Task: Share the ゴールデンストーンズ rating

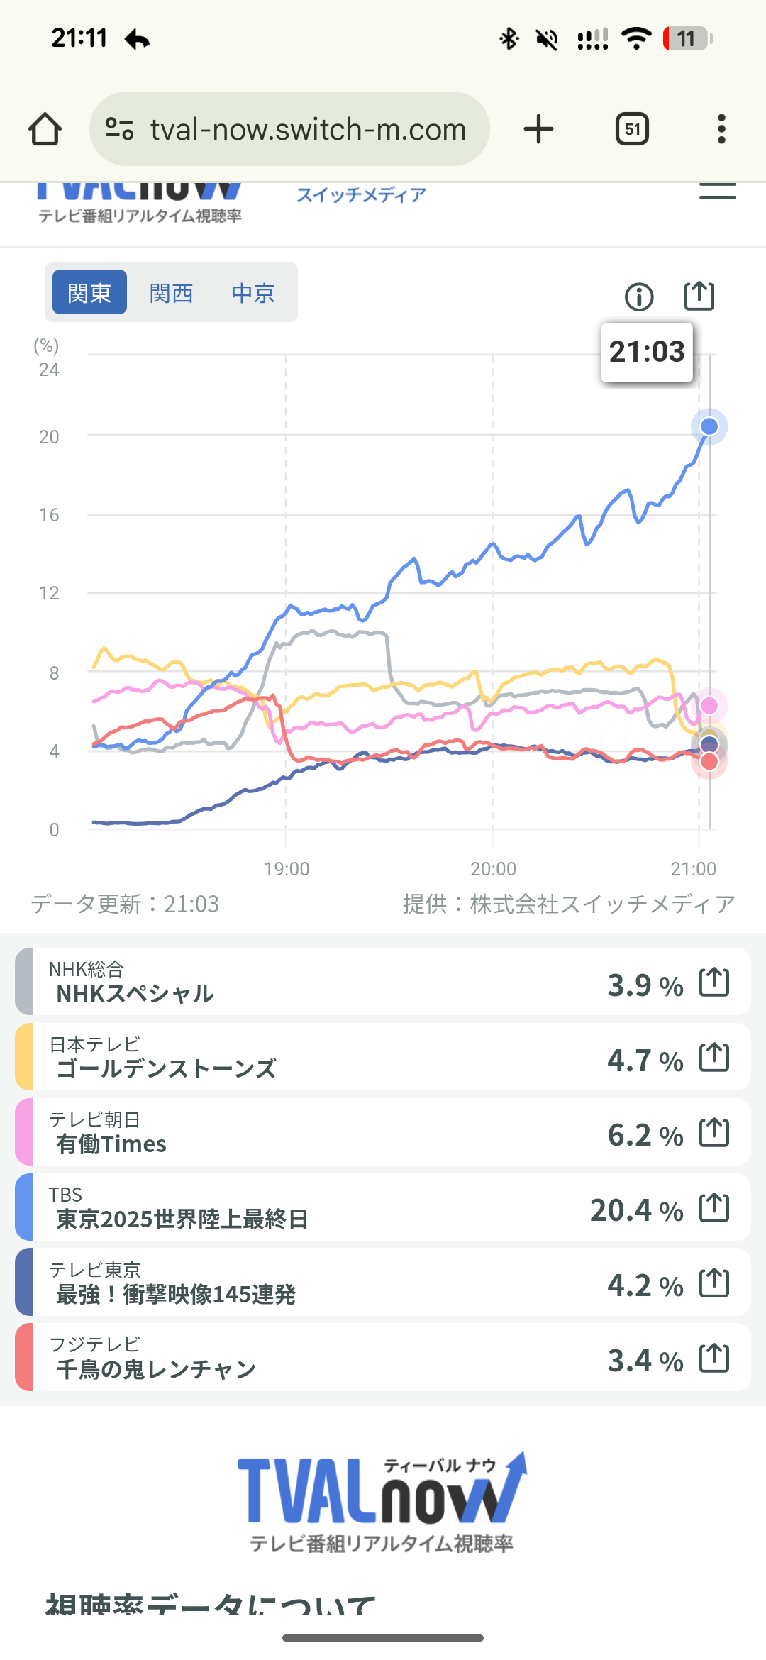Action: tap(714, 1058)
